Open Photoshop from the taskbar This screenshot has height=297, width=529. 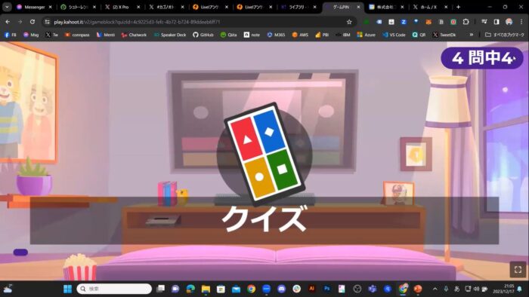pyautogui.click(x=327, y=289)
